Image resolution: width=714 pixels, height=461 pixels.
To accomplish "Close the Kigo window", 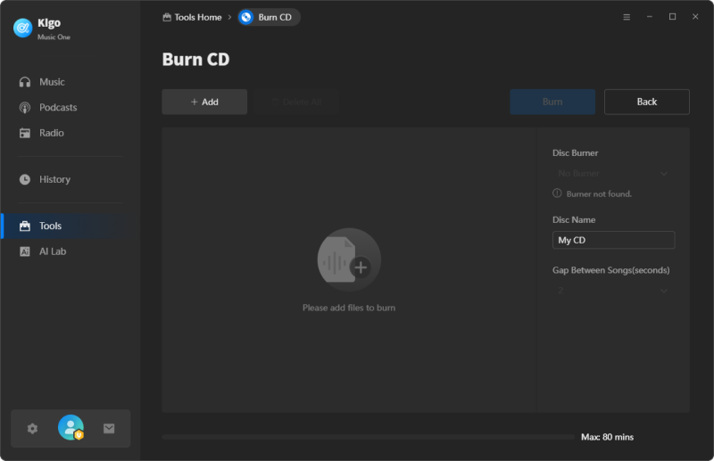I will [695, 17].
